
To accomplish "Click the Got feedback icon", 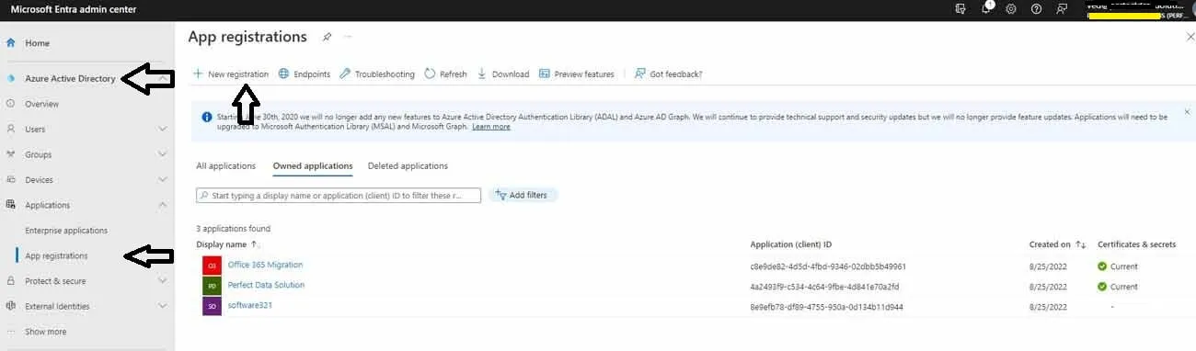I will pyautogui.click(x=640, y=74).
